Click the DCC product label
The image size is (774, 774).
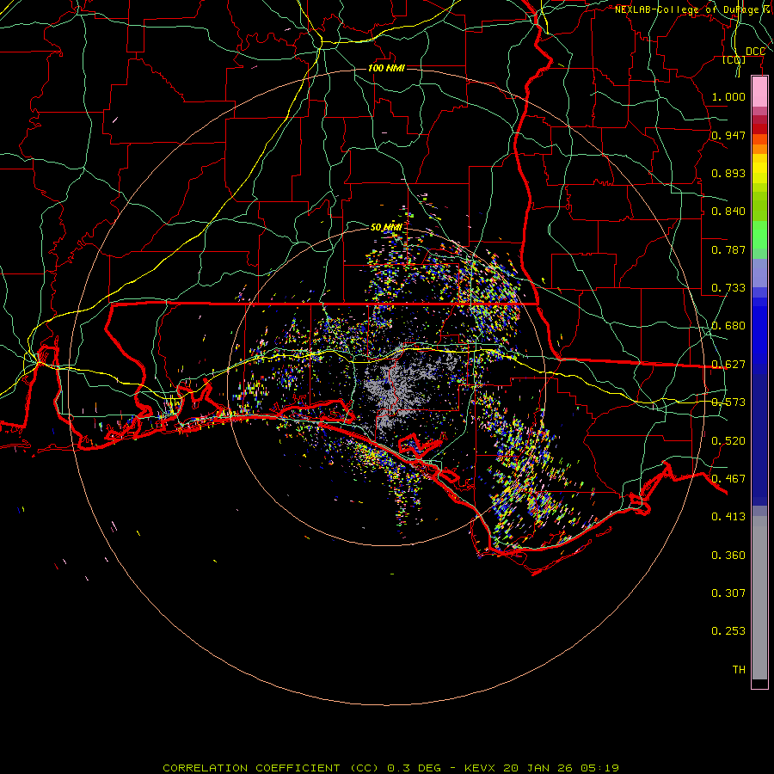755,52
